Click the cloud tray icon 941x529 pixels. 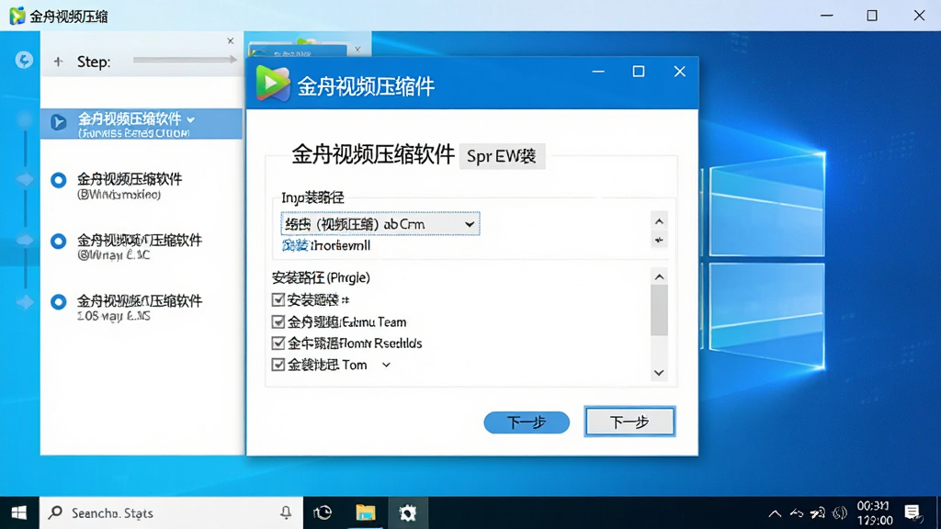pos(797,513)
